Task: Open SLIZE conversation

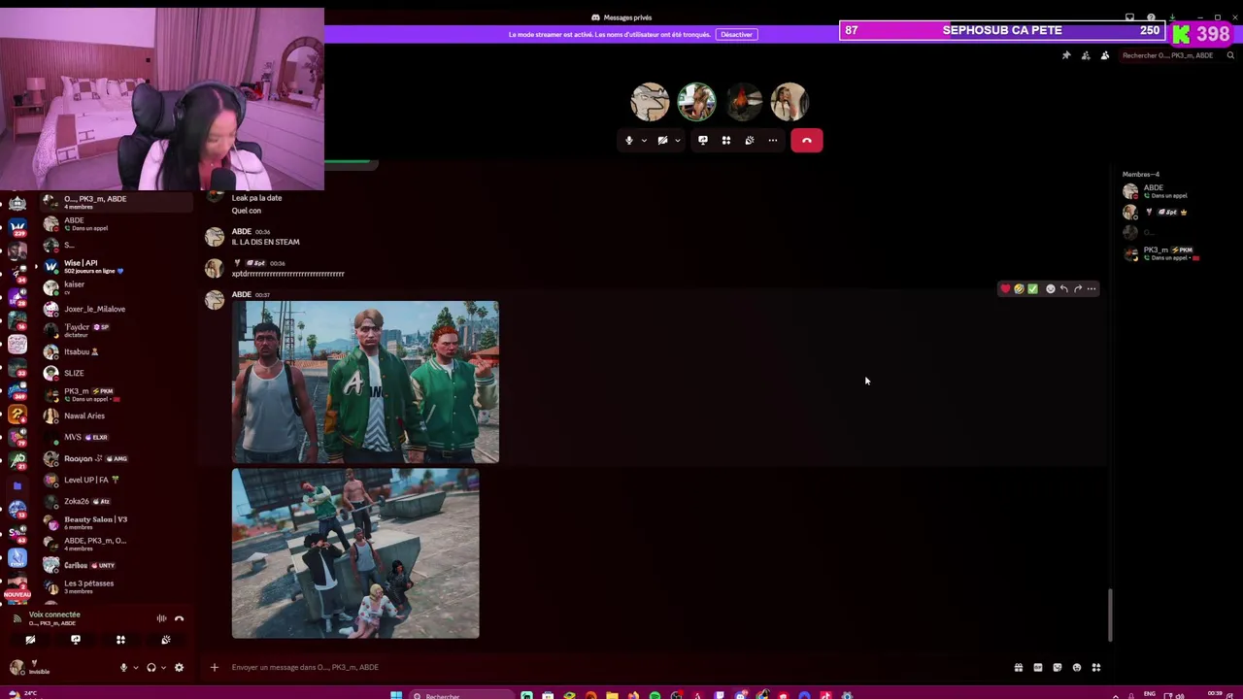Action: pyautogui.click(x=117, y=373)
